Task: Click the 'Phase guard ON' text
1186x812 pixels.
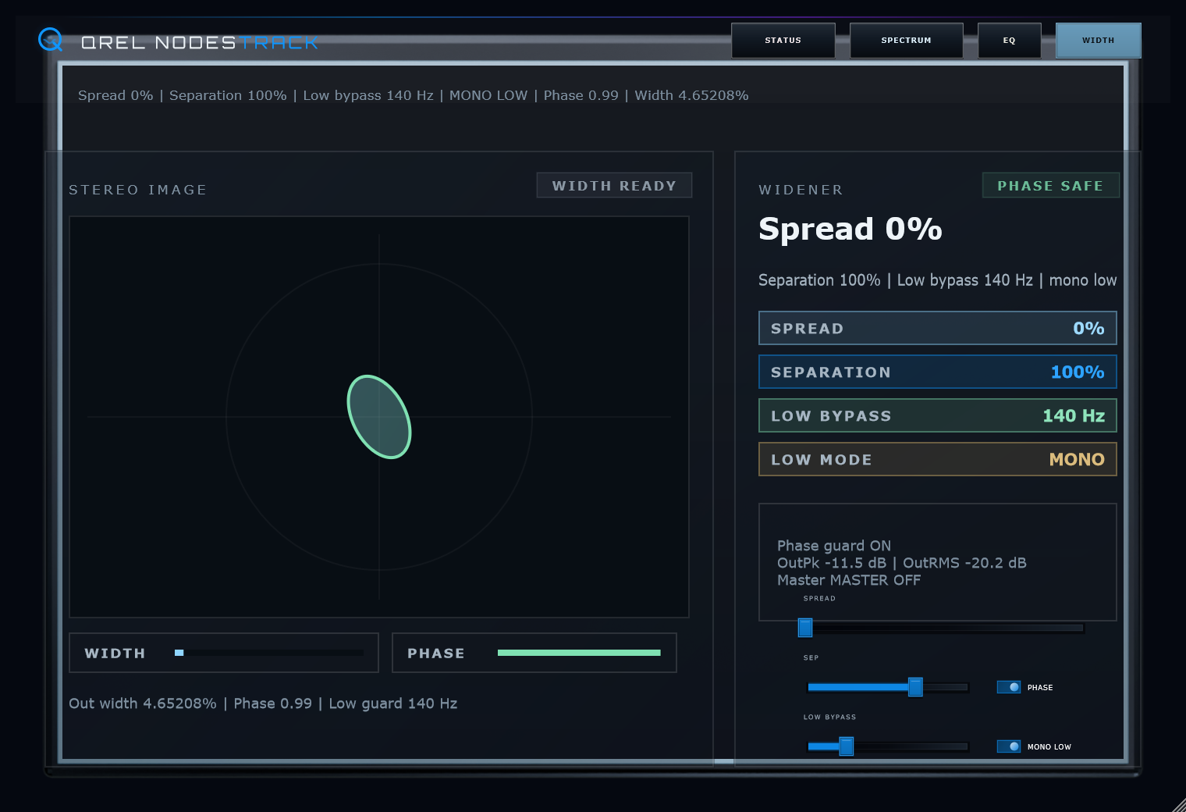Action: 834,546
